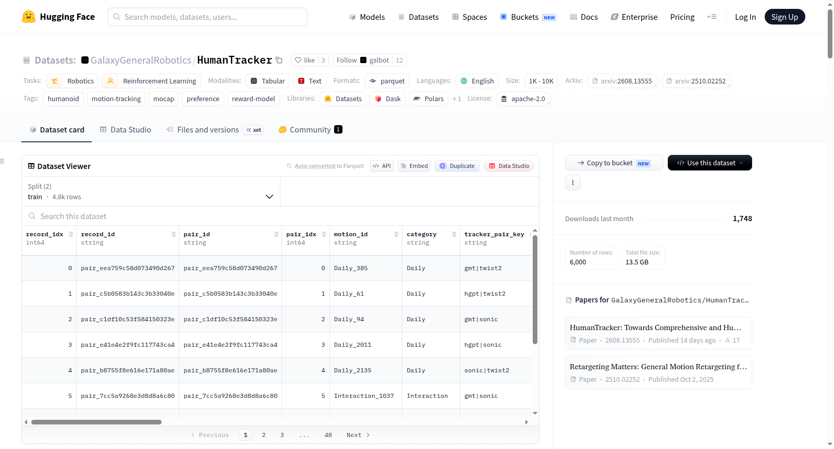Go to page 2 of the table
The image size is (834, 449).
click(264, 435)
